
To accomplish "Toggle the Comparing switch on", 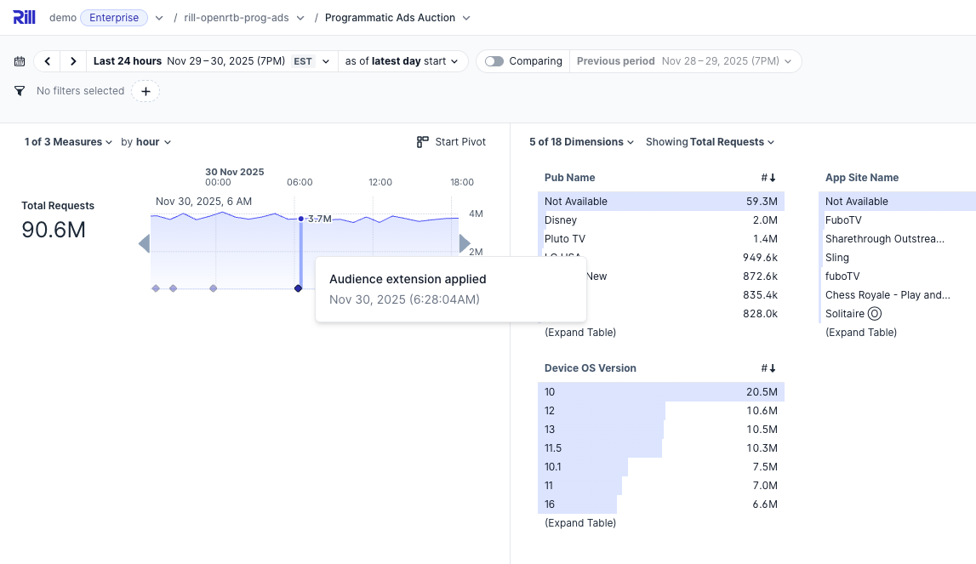I will click(494, 61).
